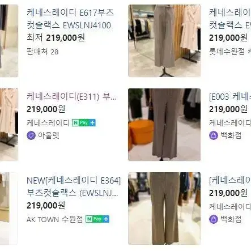Click the purple 아울렛 tag icon
Image resolution: width=251 pixels, height=251 pixels.
[x=31, y=135]
